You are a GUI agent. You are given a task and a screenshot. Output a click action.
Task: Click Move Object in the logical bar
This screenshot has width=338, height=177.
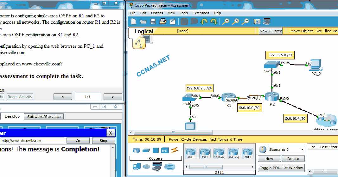pos(301,31)
